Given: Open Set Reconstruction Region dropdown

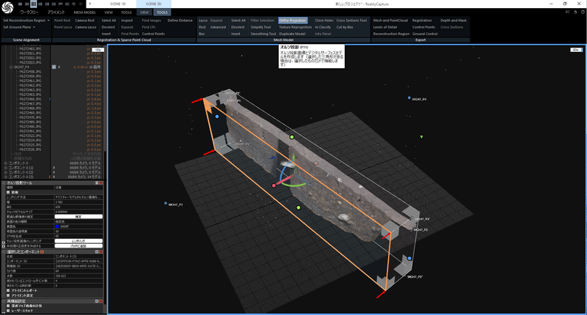Looking at the screenshot, I should (x=26, y=21).
